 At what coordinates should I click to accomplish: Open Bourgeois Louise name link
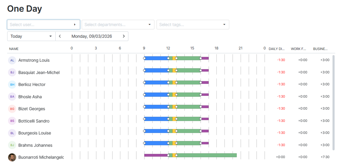(x=35, y=133)
